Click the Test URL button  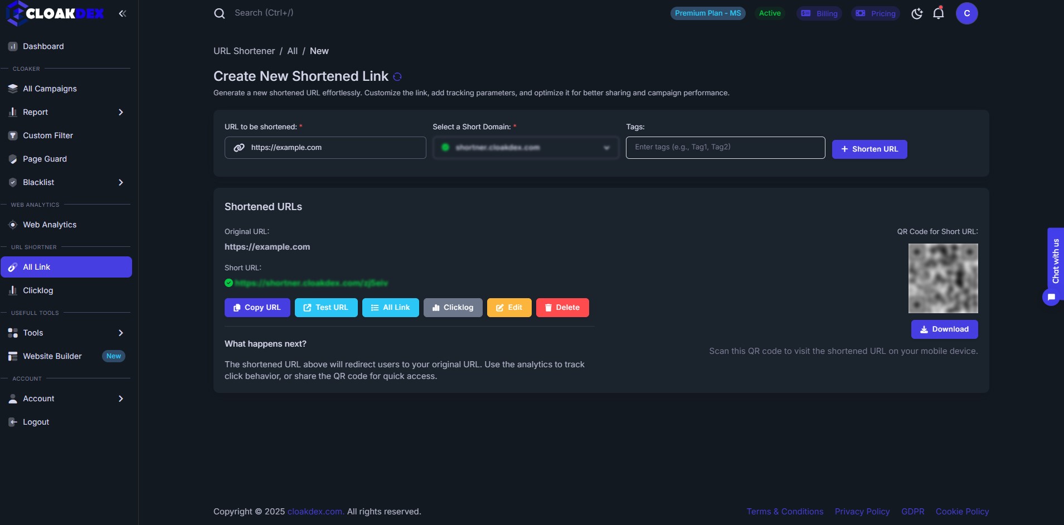[x=326, y=308]
